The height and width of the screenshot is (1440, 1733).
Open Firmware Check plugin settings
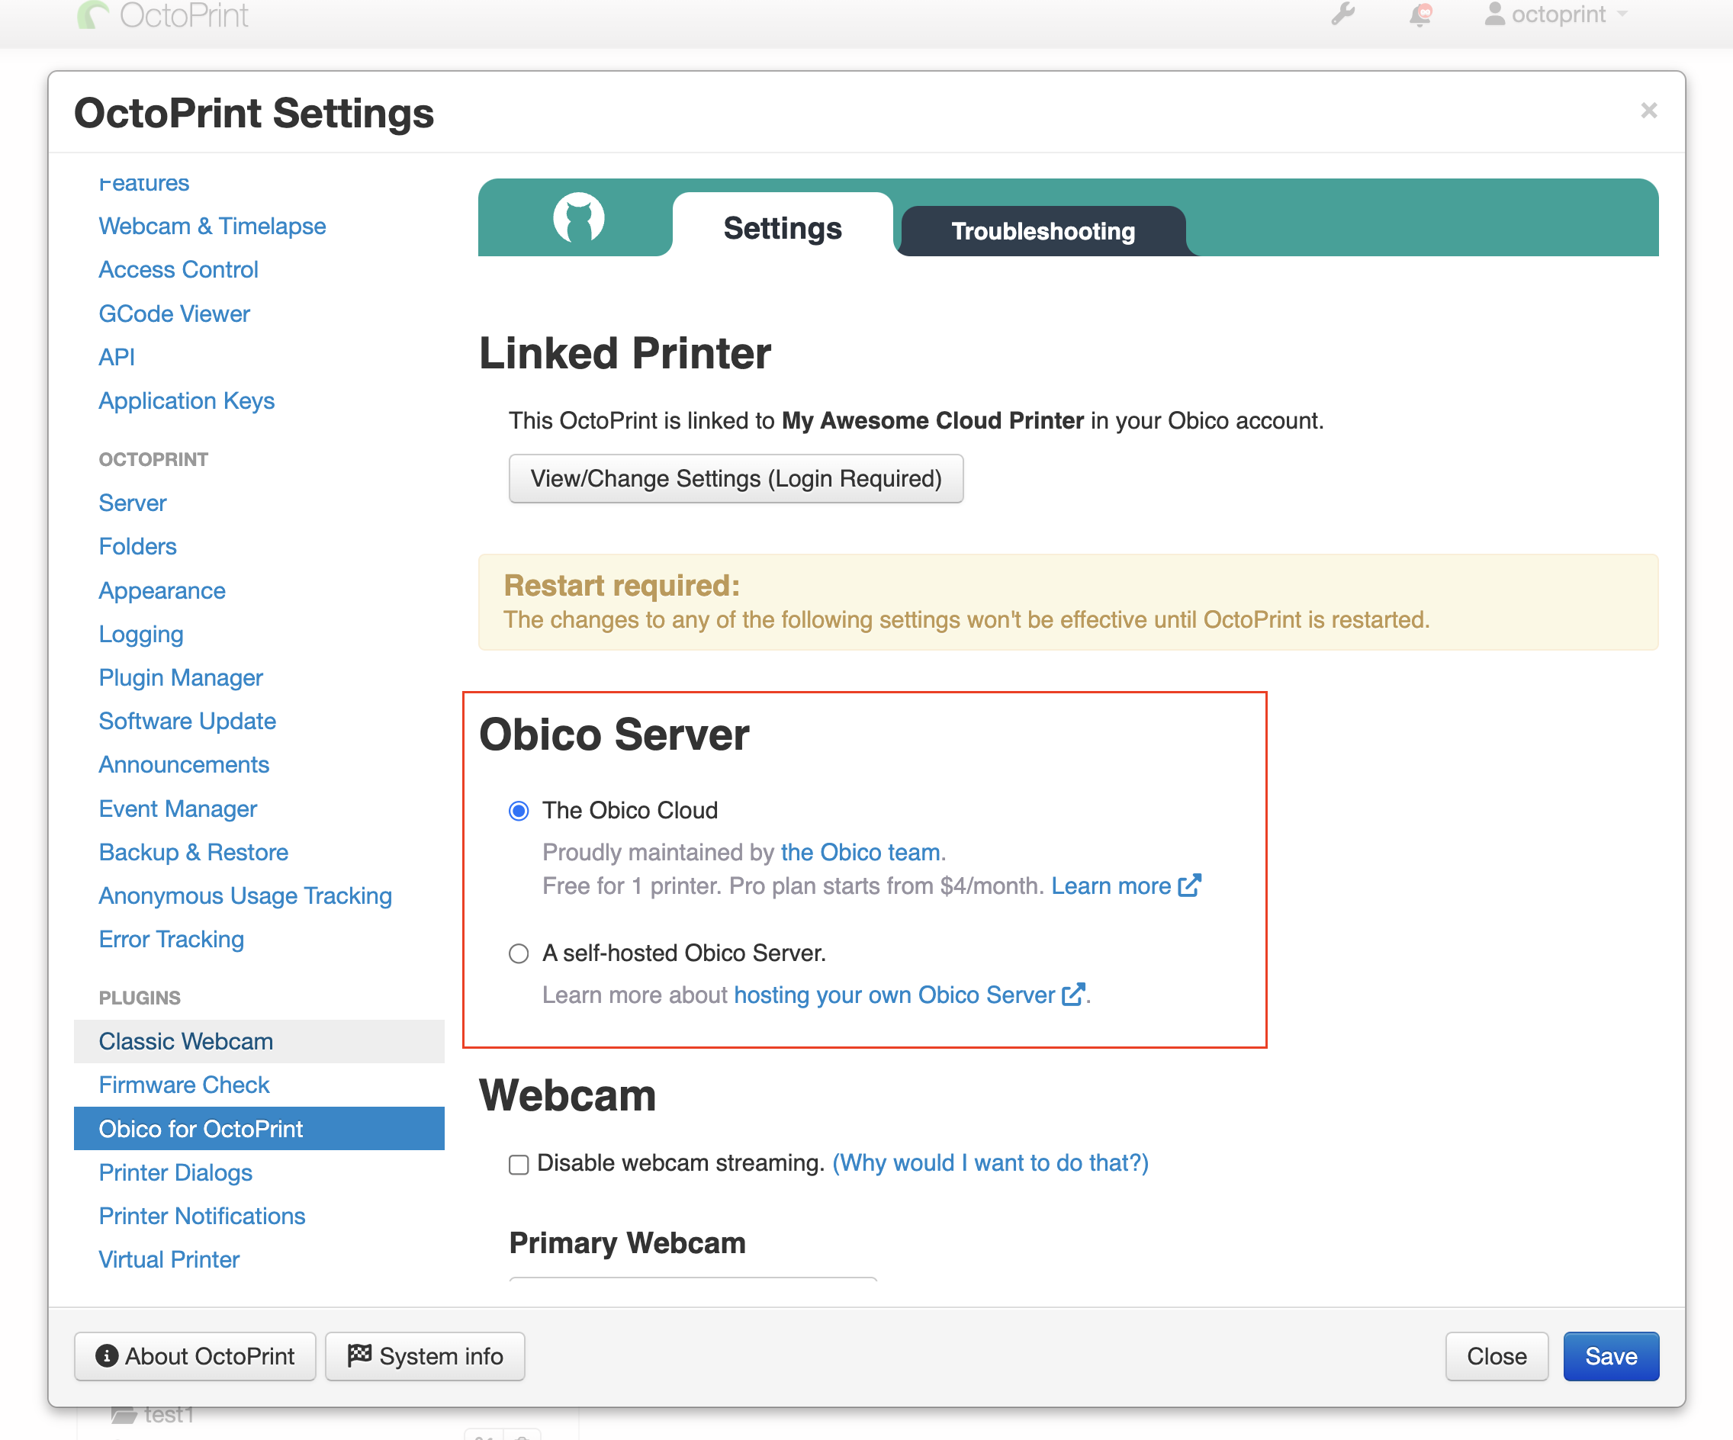pyautogui.click(x=184, y=1085)
